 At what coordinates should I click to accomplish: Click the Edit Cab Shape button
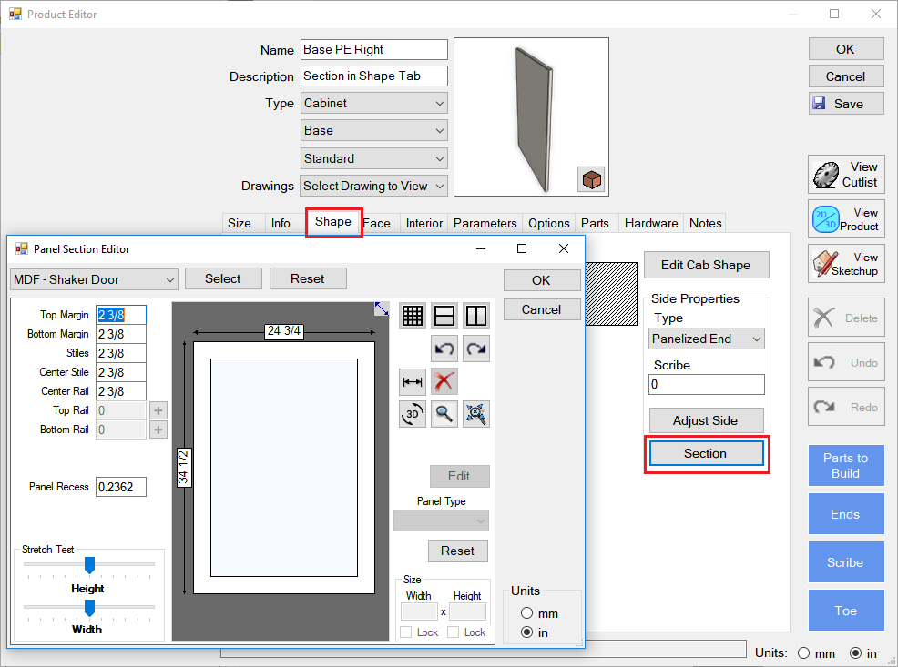click(x=706, y=265)
